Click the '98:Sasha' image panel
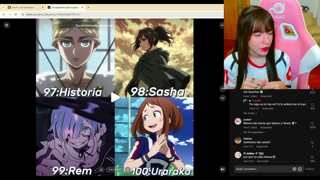This screenshot has height=180, width=320. tap(154, 58)
